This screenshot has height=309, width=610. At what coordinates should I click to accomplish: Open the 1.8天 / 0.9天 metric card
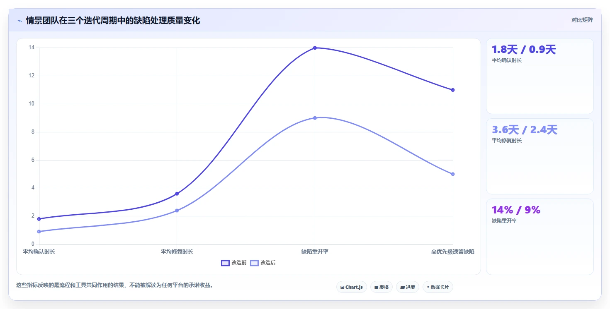[540, 76]
